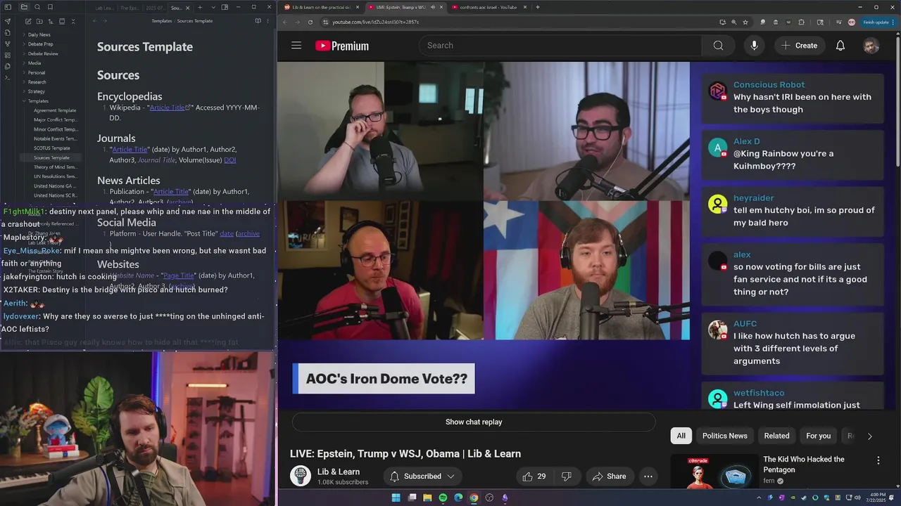Click Create button on YouTube
Screen dimensions: 901x506
799,46
